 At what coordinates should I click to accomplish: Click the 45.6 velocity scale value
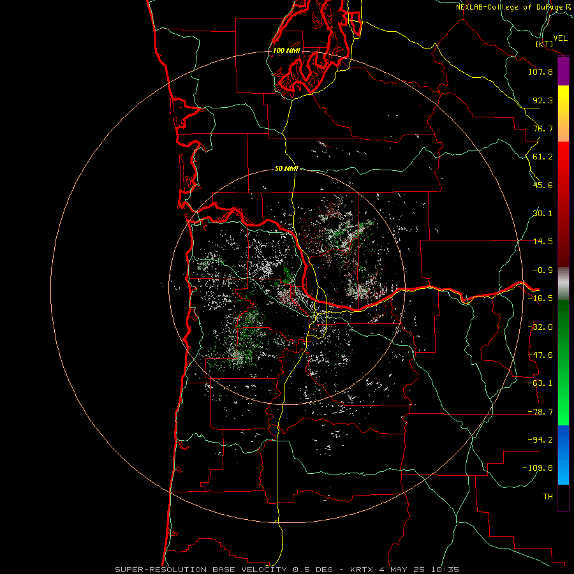[543, 185]
